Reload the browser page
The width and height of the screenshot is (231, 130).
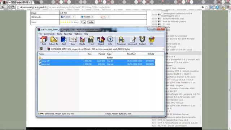pyautogui.click(x=13, y=7)
